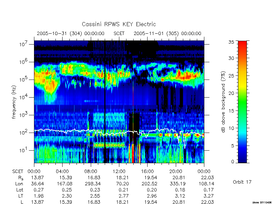Click the end date "2005-11-01 (305) 00:00:00" label
This screenshot has width=272, height=204.
(x=167, y=33)
